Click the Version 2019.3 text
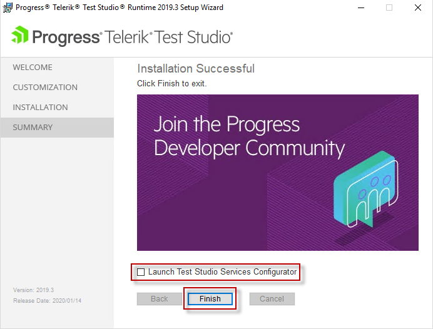The image size is (433, 329). [33, 290]
